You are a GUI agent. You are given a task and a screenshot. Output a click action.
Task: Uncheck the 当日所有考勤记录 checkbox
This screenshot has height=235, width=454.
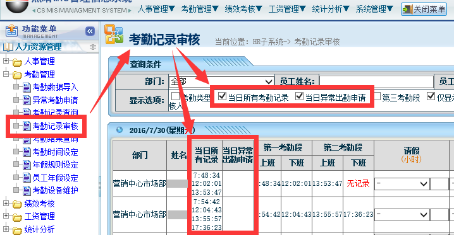pos(222,96)
